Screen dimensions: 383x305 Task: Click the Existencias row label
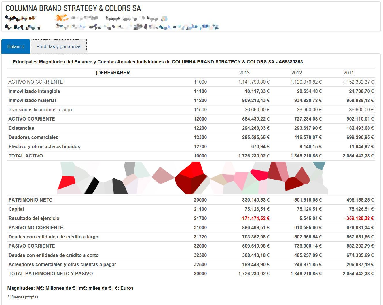(x=21, y=128)
